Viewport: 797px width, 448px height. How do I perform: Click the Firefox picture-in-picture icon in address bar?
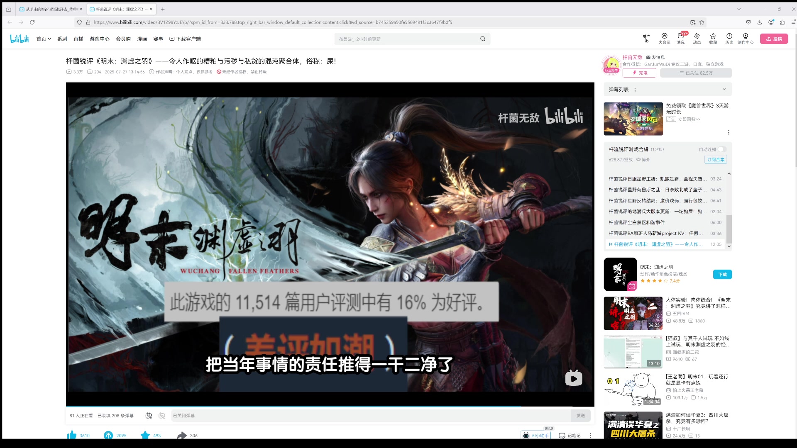[693, 22]
